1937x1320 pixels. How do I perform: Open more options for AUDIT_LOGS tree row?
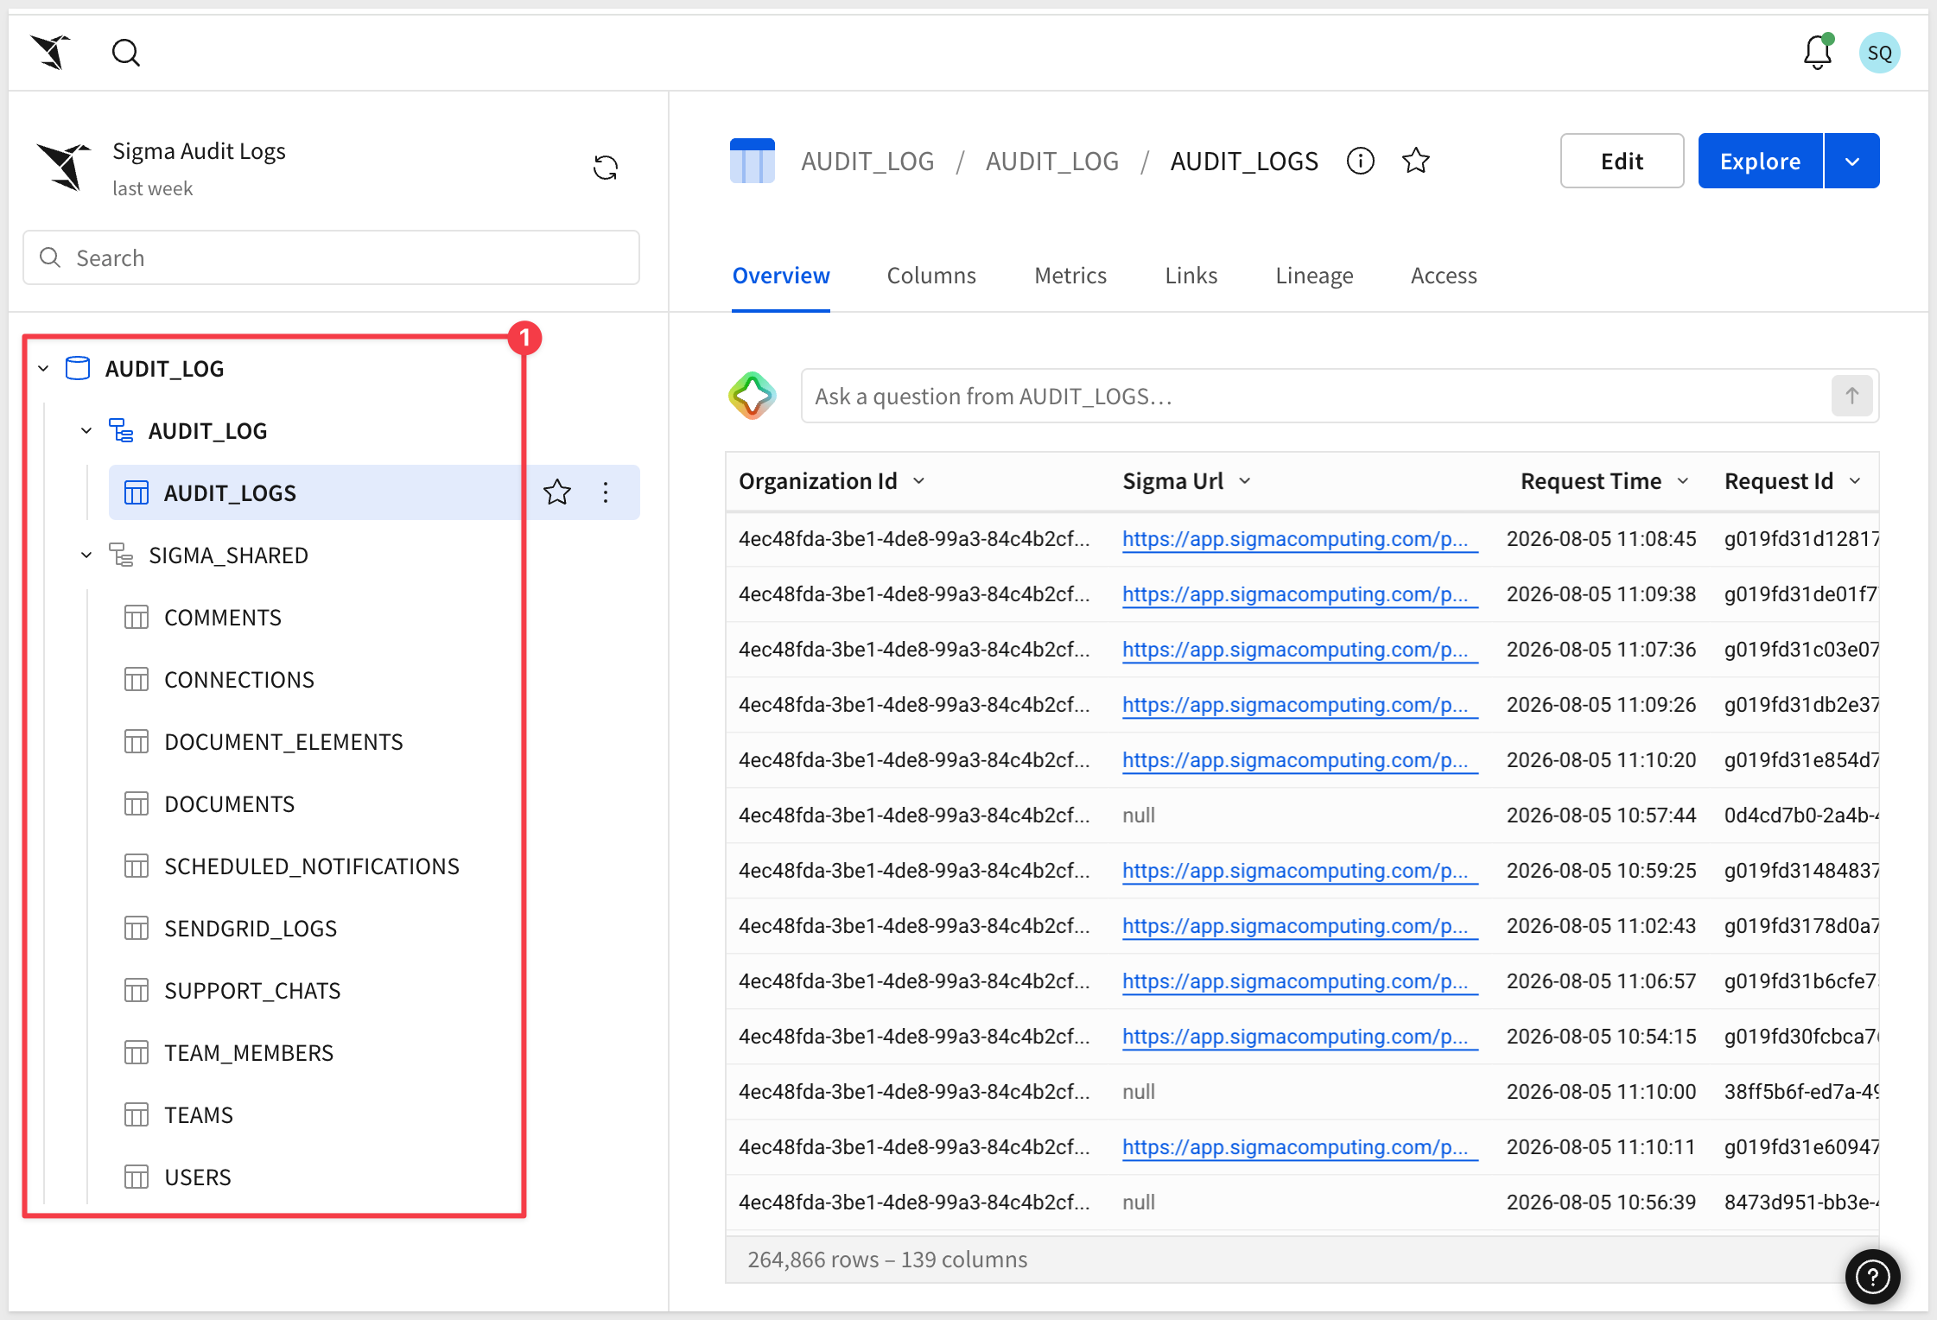pyautogui.click(x=606, y=492)
